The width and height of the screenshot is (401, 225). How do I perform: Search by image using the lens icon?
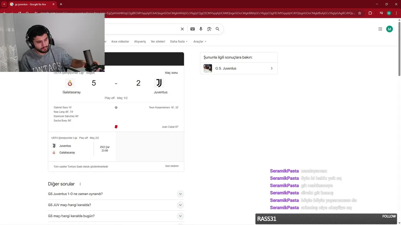tap(209, 29)
